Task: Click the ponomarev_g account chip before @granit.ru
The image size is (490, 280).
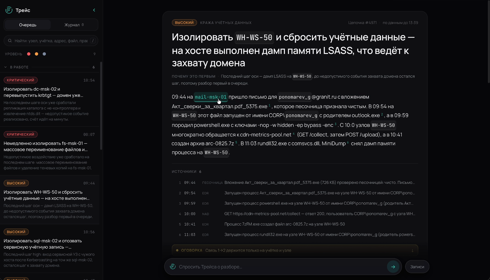Action: pos(294,97)
